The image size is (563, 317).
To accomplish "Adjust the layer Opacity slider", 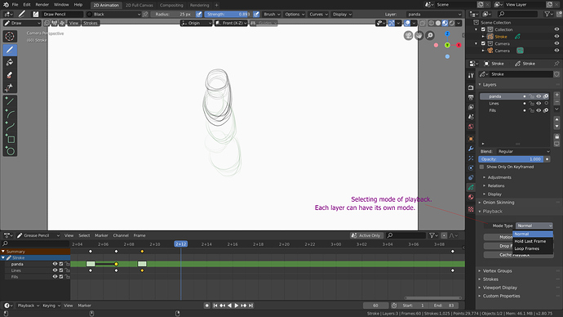I will pyautogui.click(x=512, y=158).
